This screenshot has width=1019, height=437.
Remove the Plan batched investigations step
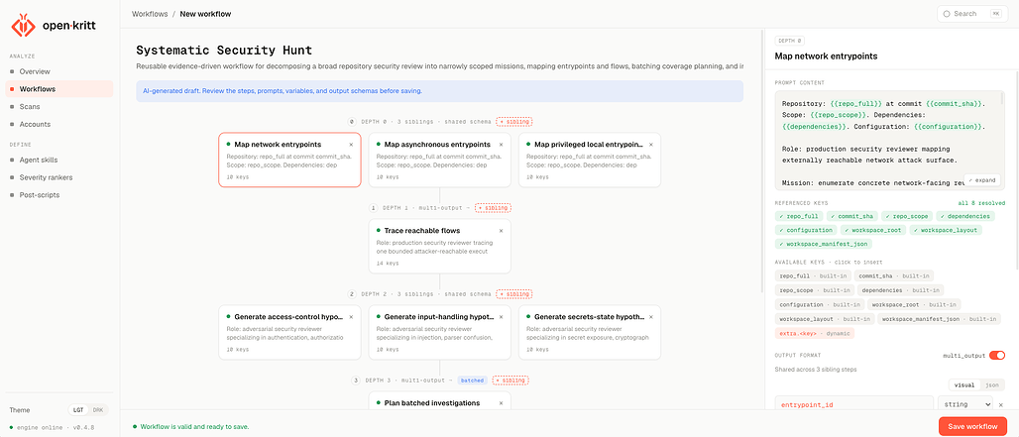coord(501,402)
